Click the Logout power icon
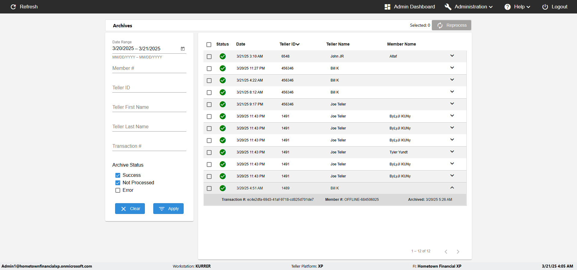 pos(545,7)
